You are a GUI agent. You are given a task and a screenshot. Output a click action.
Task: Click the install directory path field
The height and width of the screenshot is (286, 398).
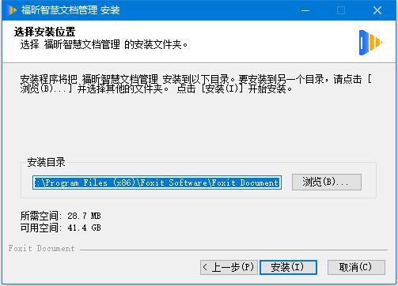tap(157, 183)
